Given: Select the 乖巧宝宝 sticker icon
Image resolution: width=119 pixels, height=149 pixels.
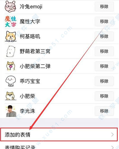Looking at the screenshot, I should point(11,81).
